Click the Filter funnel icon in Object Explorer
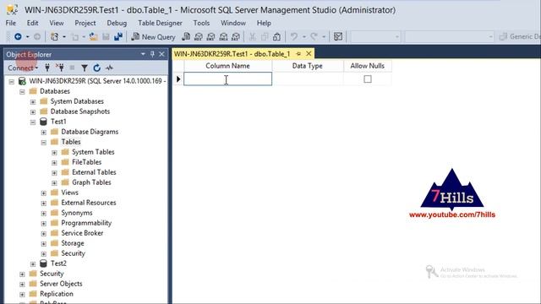Screen dimensions: 541x304 [85, 68]
